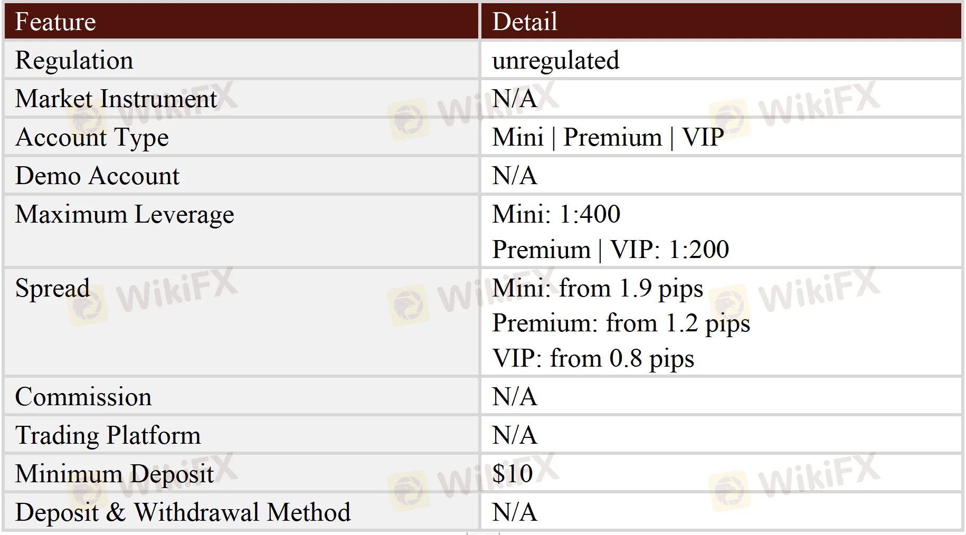Click the Demo Account label
The image size is (966, 535).
(x=98, y=176)
